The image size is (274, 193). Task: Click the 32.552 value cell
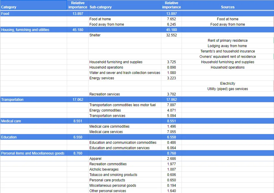click(x=171, y=35)
